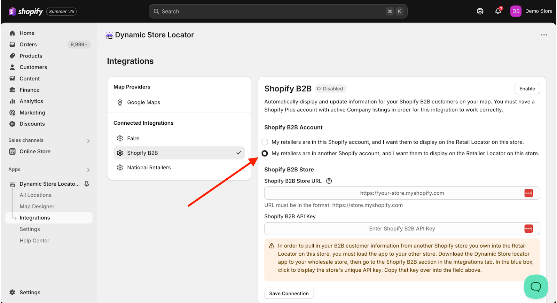
Task: Click the National Retailers gear icon
Action: point(120,168)
